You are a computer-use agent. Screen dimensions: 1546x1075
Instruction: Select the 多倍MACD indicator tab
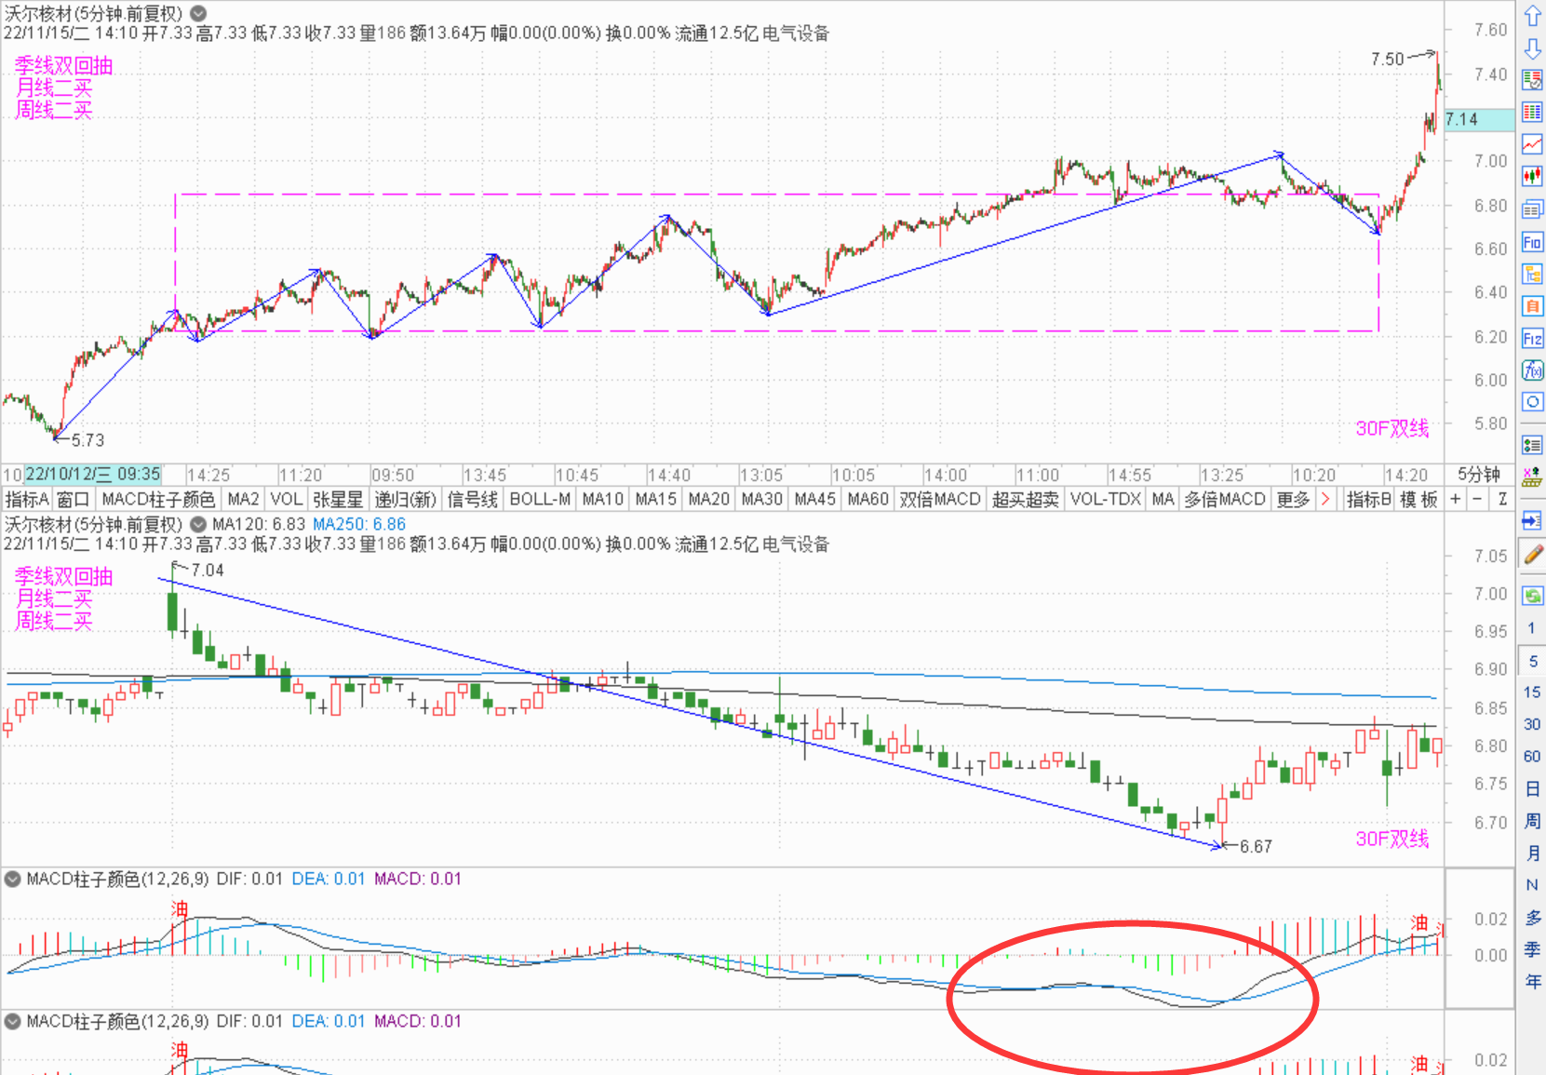(1225, 499)
